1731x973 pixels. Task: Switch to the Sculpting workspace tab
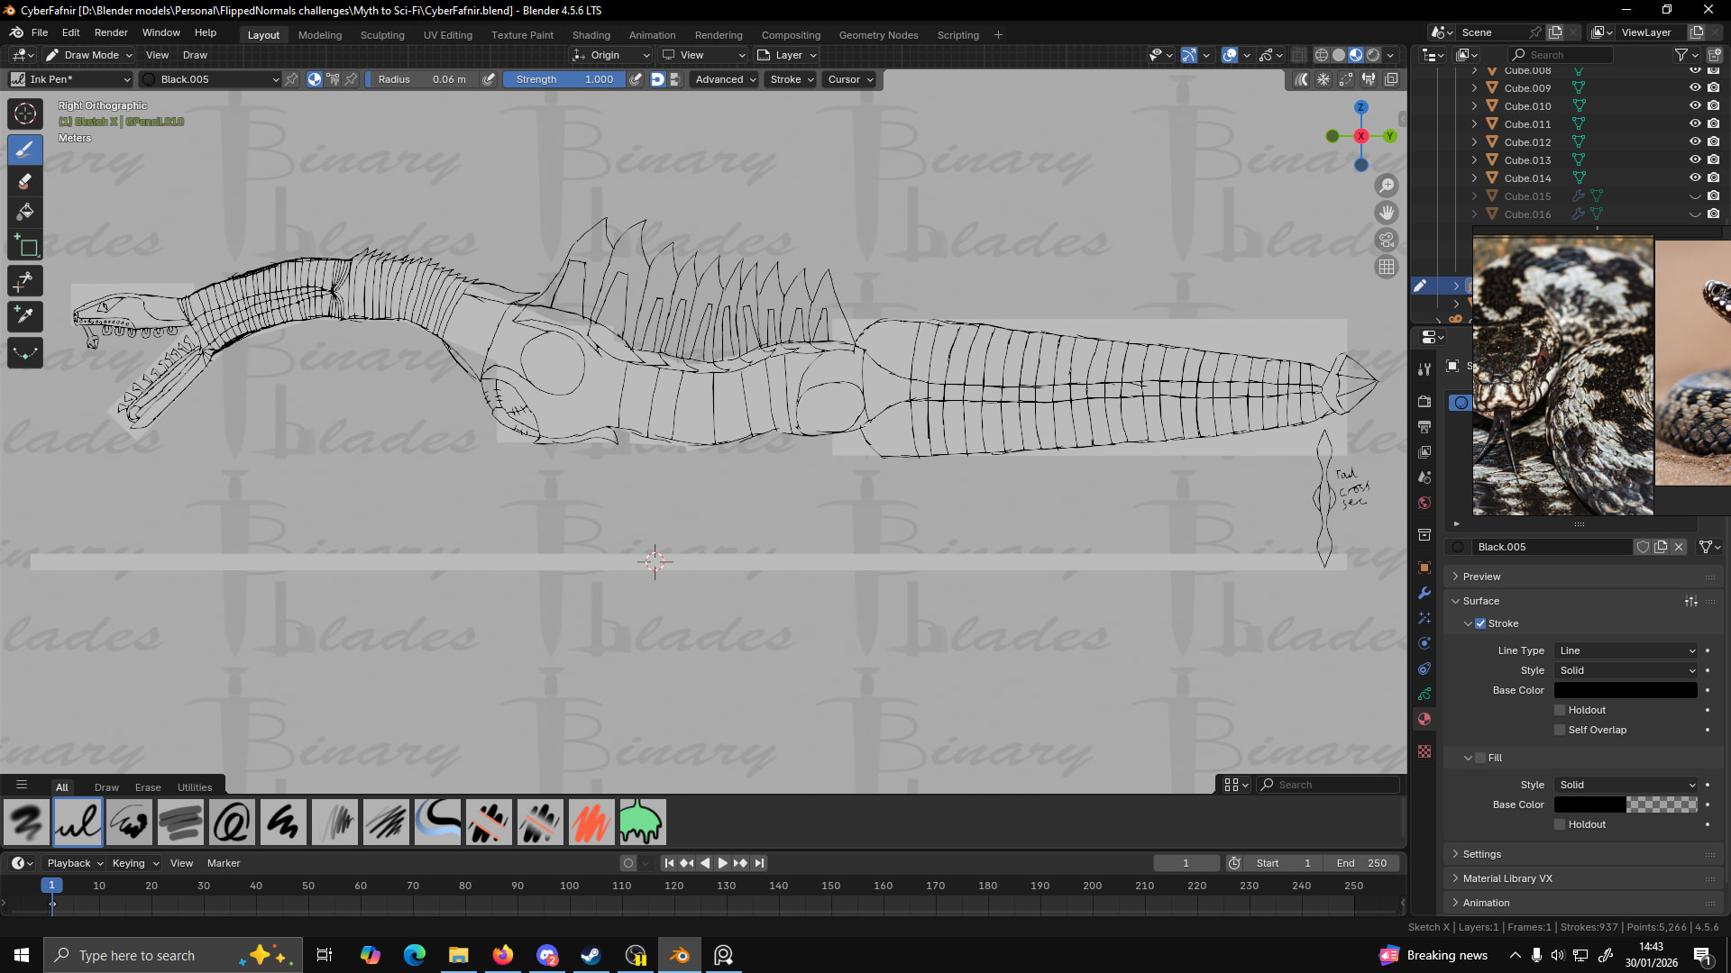382,35
